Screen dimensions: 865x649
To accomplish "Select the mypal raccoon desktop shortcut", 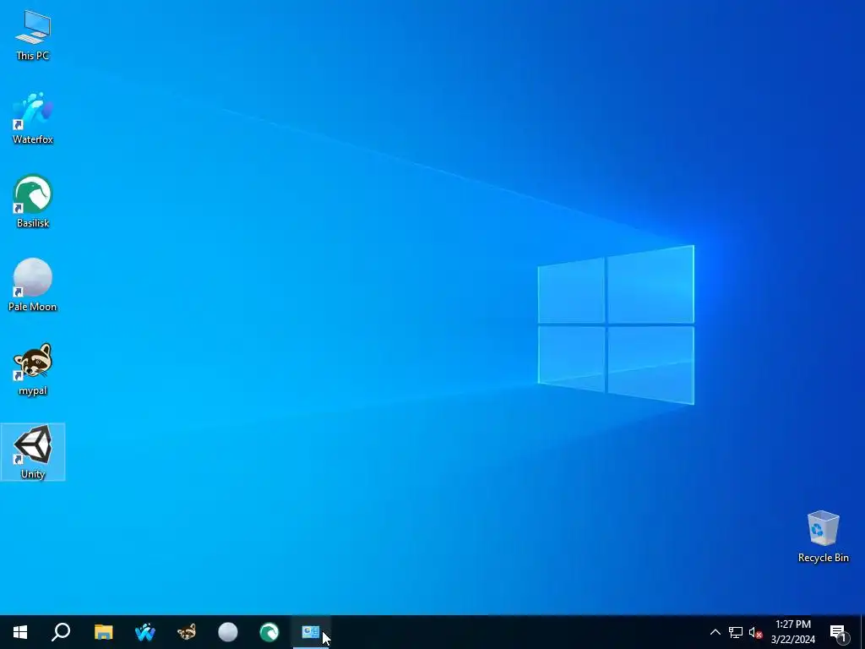I will [33, 369].
